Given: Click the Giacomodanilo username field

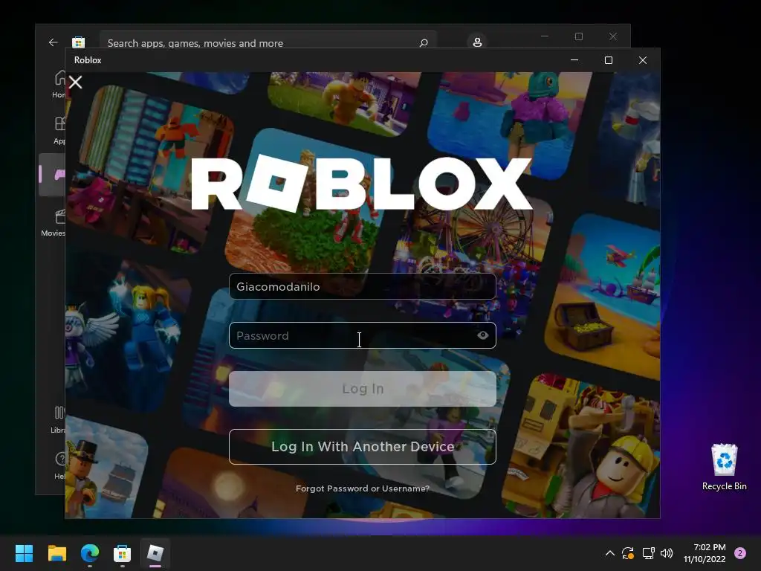Looking at the screenshot, I should point(362,286).
